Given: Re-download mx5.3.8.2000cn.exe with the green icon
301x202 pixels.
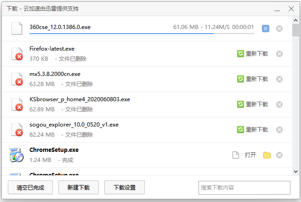Looking at the screenshot, I should click(240, 79).
